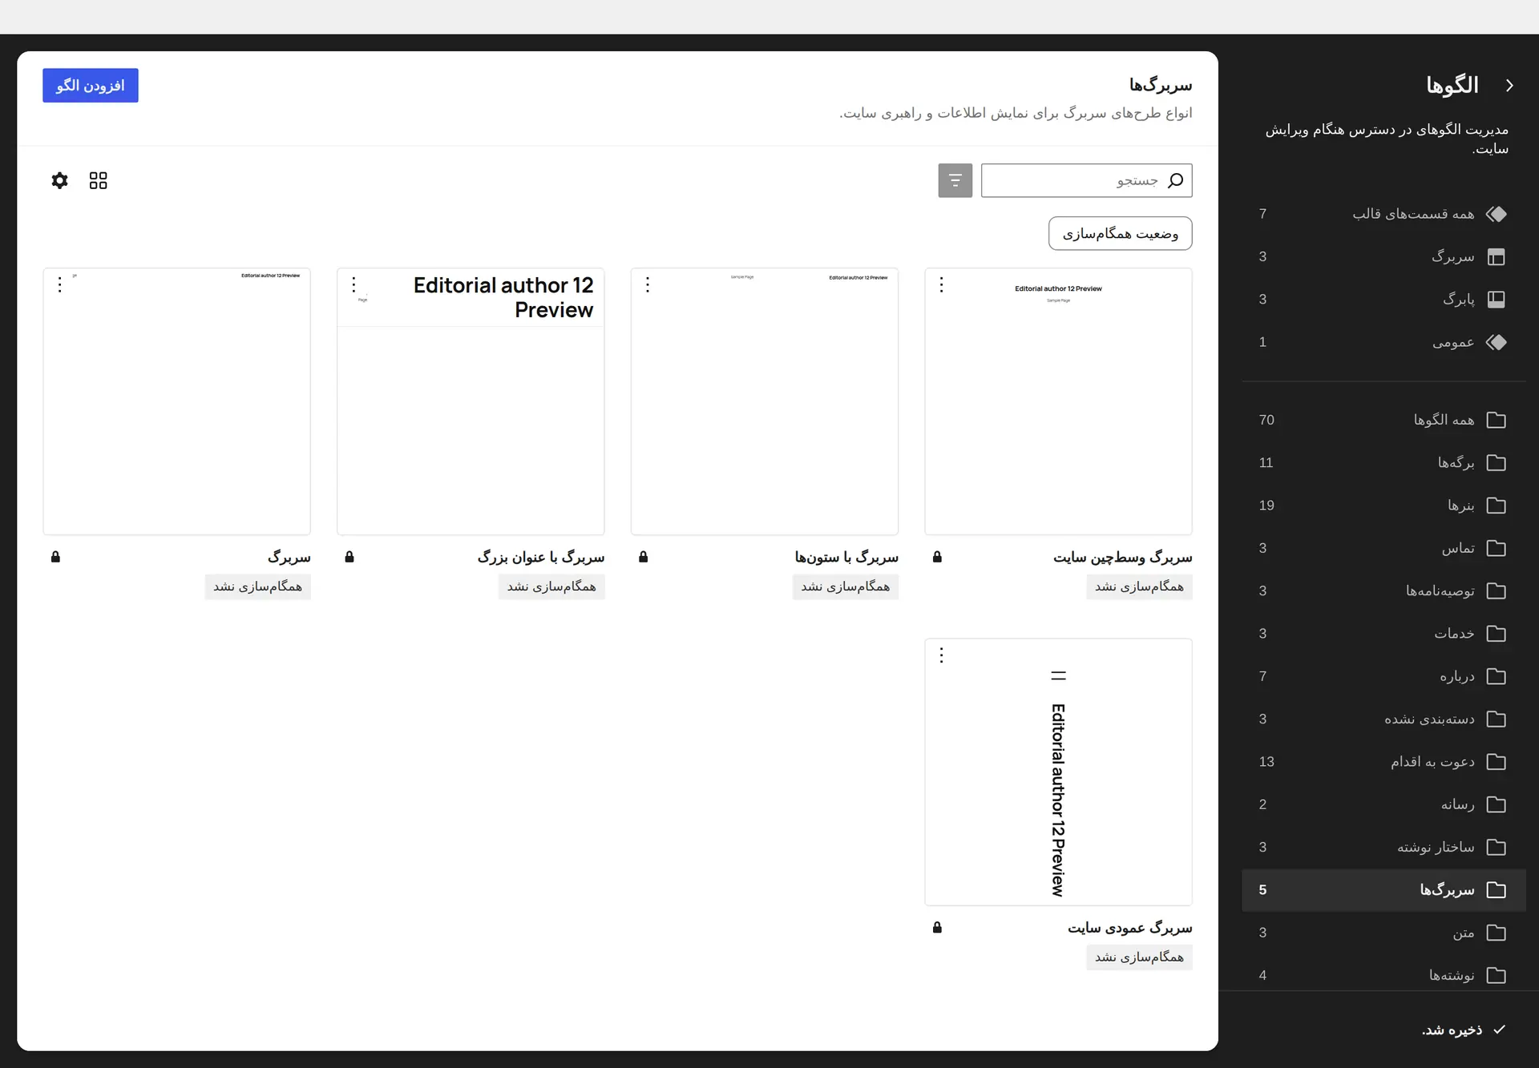Open actions menu for سربرگ با ستون‌ها
The image size is (1539, 1068).
(648, 284)
